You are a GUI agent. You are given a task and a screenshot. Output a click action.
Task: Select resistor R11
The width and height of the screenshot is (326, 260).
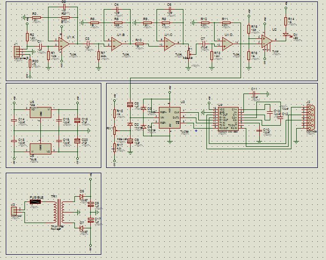tap(226, 23)
